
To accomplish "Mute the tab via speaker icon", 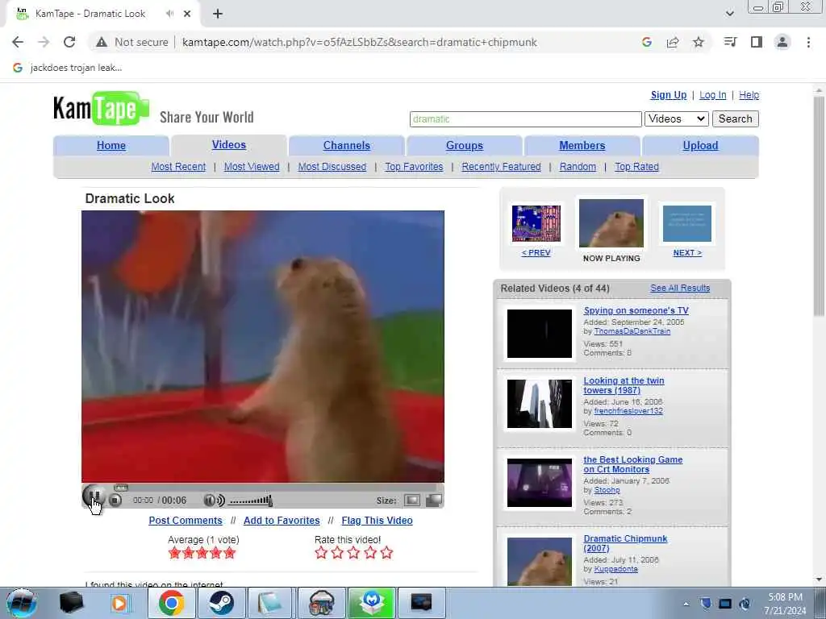I will [x=169, y=14].
